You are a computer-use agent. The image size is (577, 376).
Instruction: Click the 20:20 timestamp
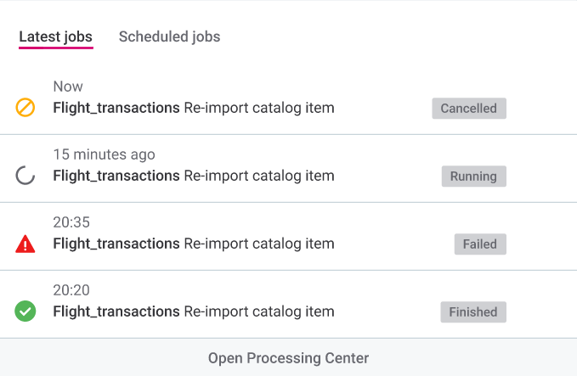pos(71,290)
